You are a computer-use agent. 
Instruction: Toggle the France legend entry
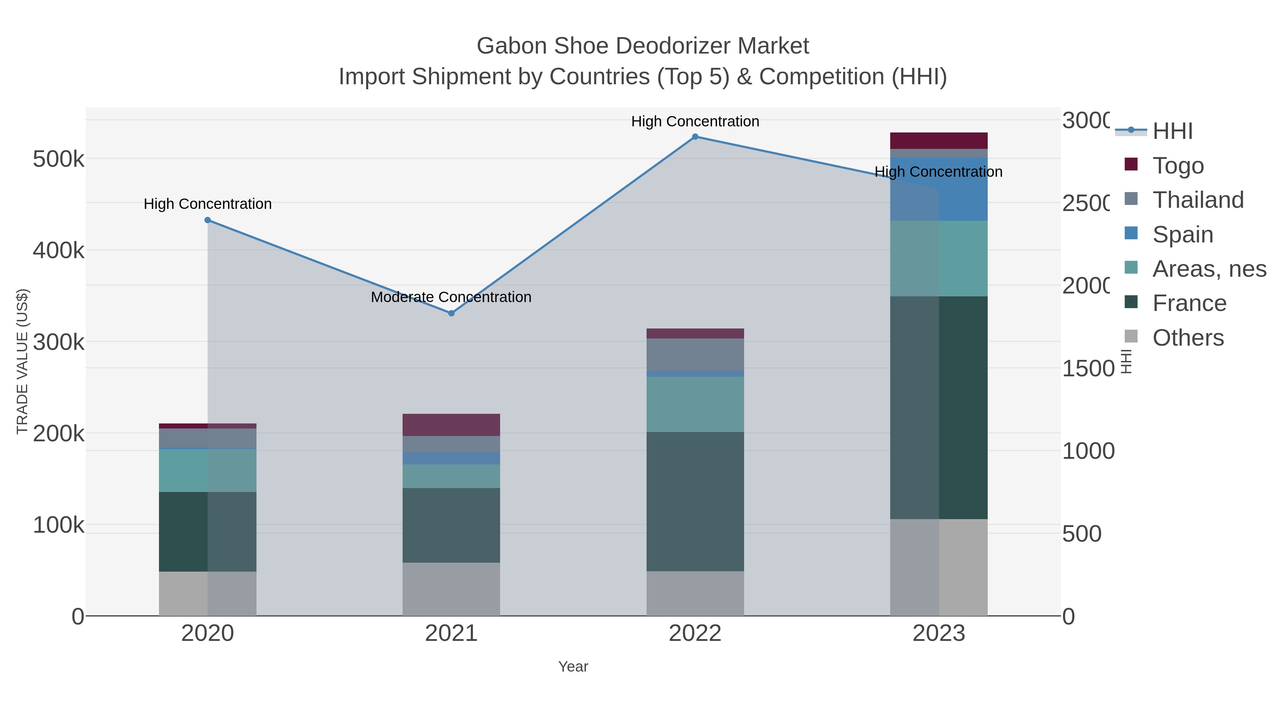pos(1176,303)
